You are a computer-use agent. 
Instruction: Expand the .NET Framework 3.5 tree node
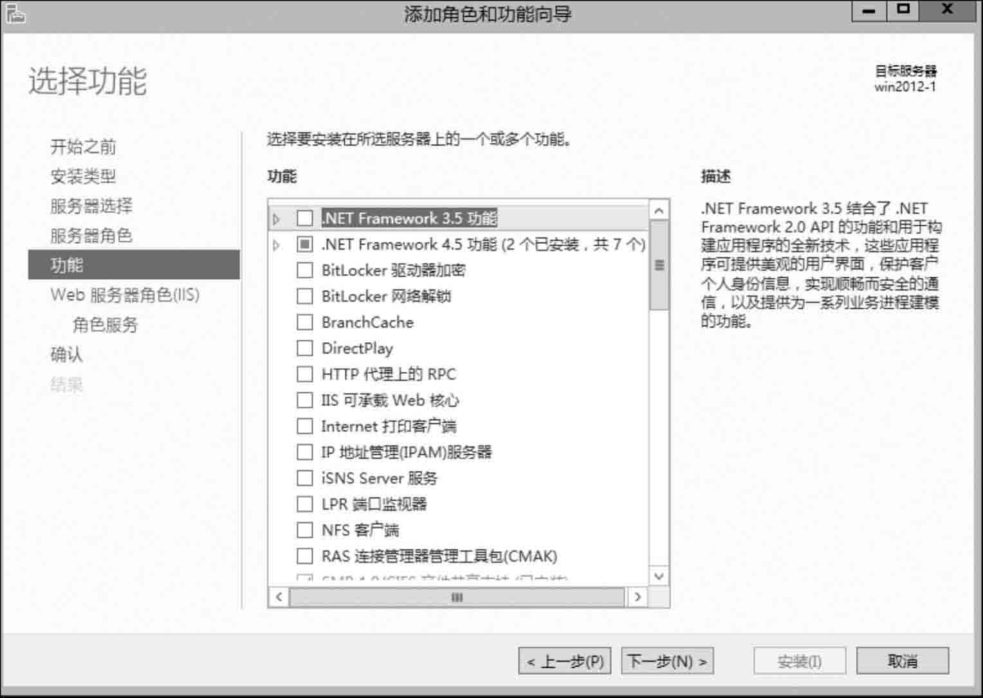277,219
